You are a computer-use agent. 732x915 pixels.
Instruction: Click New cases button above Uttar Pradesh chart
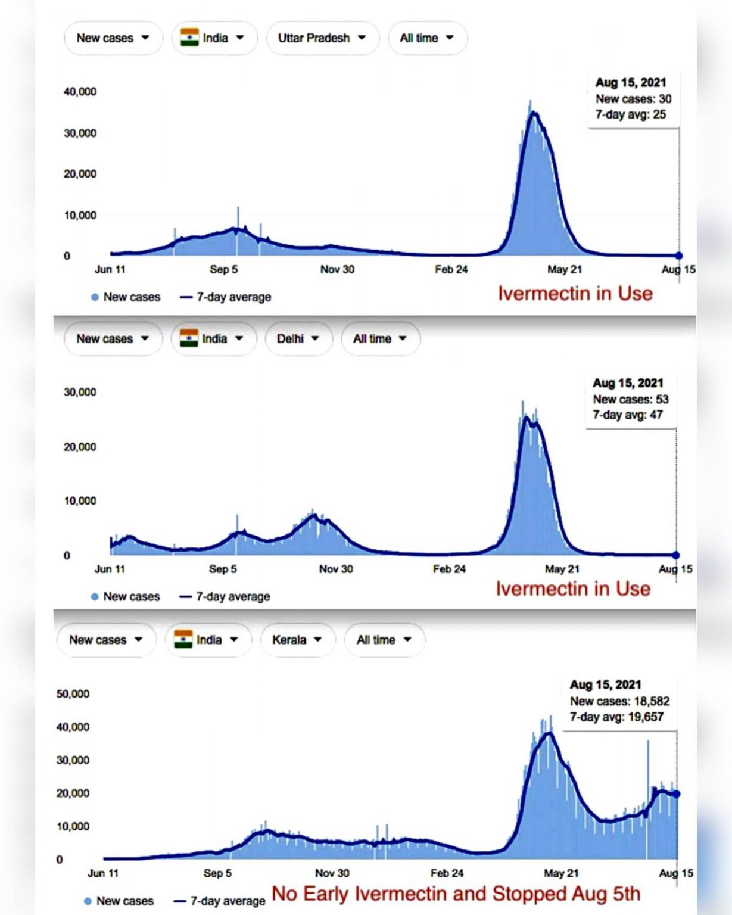pyautogui.click(x=113, y=38)
